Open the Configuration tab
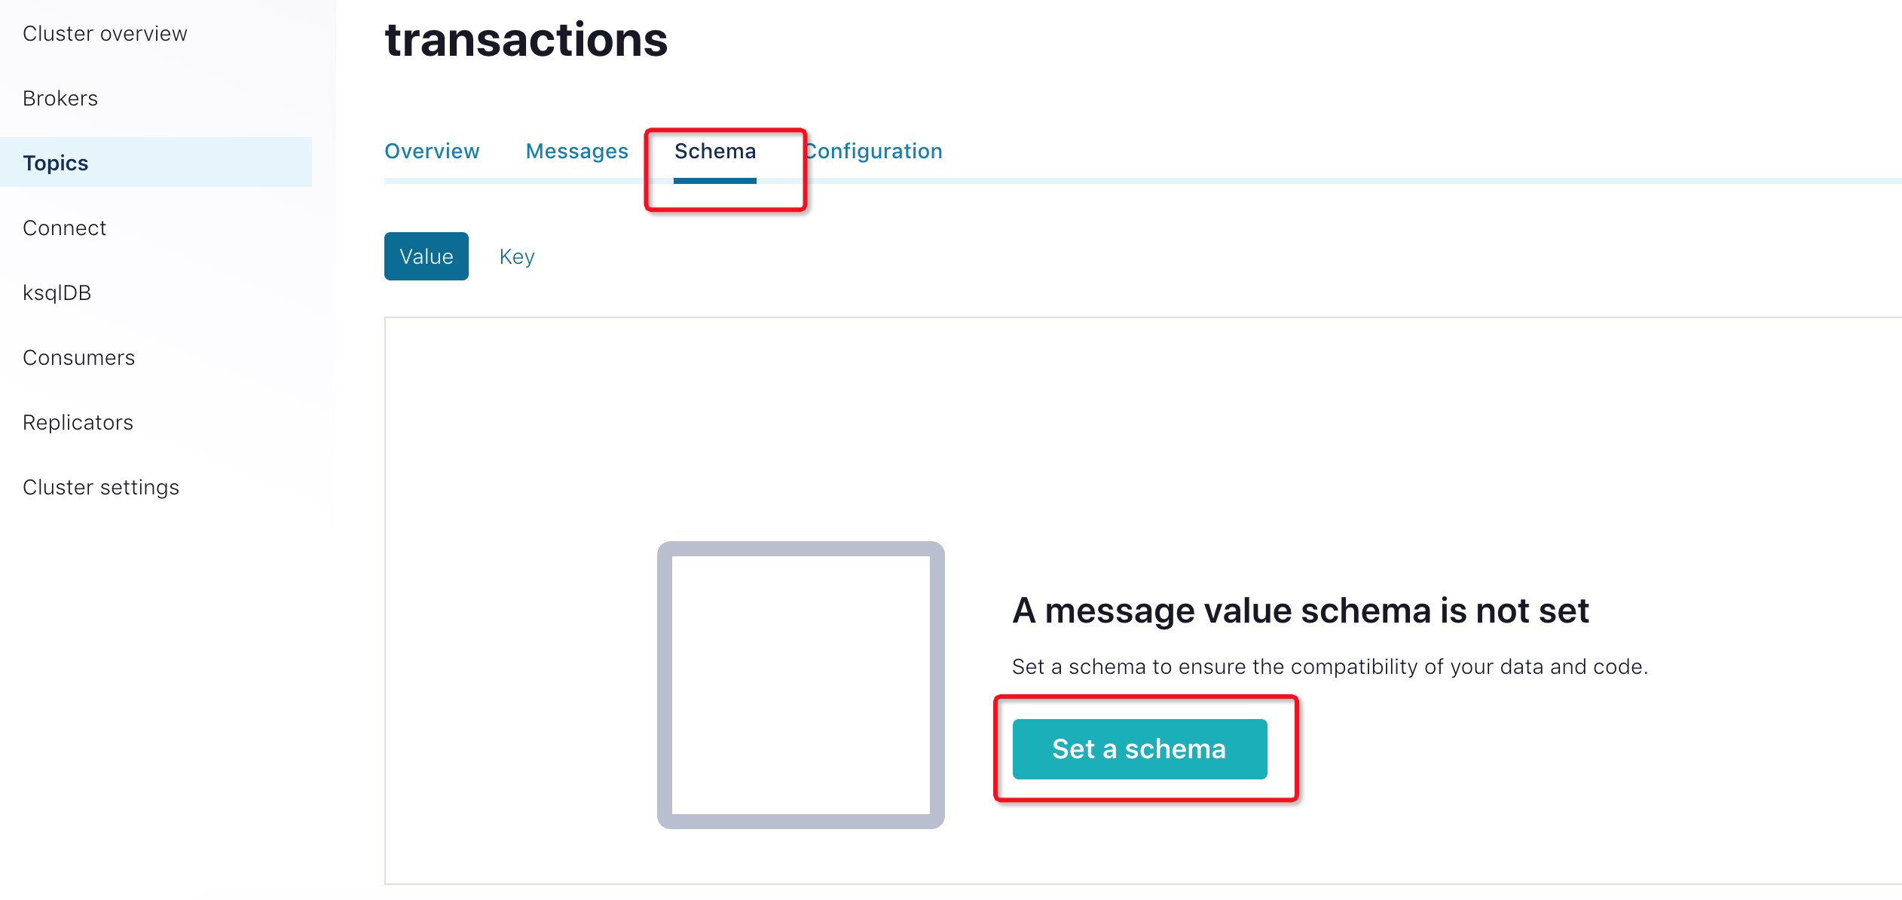The height and width of the screenshot is (900, 1902). tap(873, 151)
